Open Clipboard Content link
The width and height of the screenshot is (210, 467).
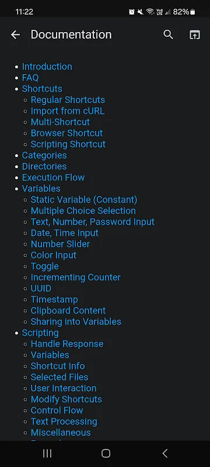(x=68, y=311)
